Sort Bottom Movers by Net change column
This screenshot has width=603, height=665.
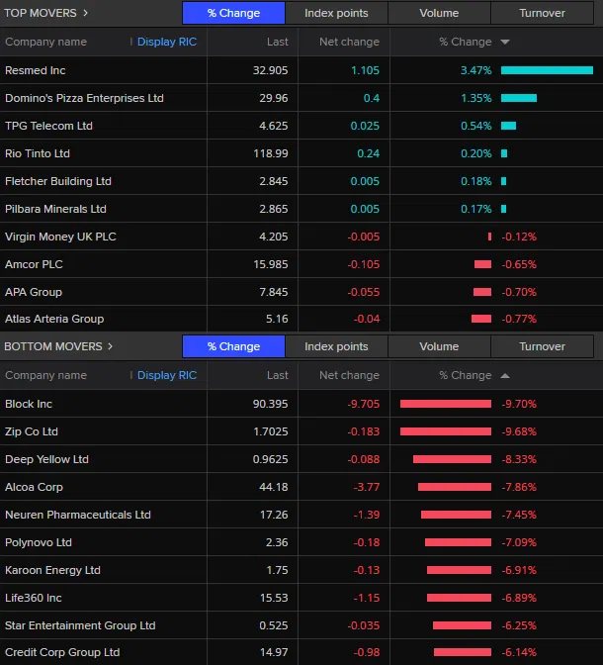[x=349, y=375]
